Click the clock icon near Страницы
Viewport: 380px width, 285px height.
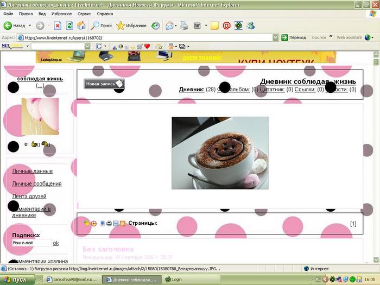93,224
